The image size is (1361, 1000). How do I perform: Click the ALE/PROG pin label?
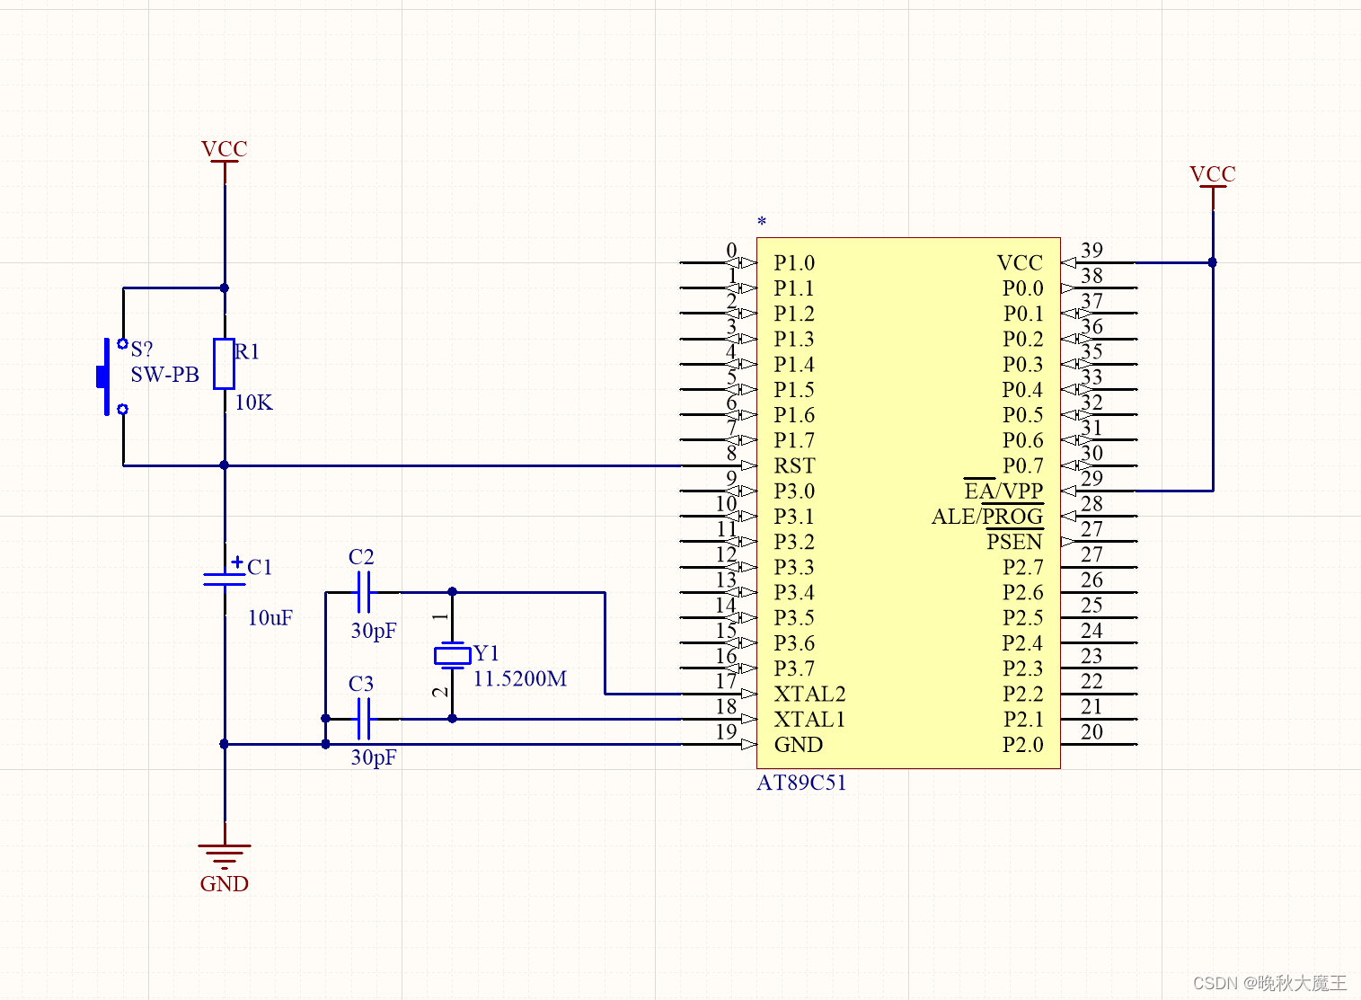[x=987, y=517]
